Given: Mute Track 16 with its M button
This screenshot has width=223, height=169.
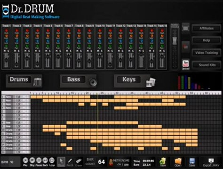Looking at the screenshot, I should [x=160, y=51].
